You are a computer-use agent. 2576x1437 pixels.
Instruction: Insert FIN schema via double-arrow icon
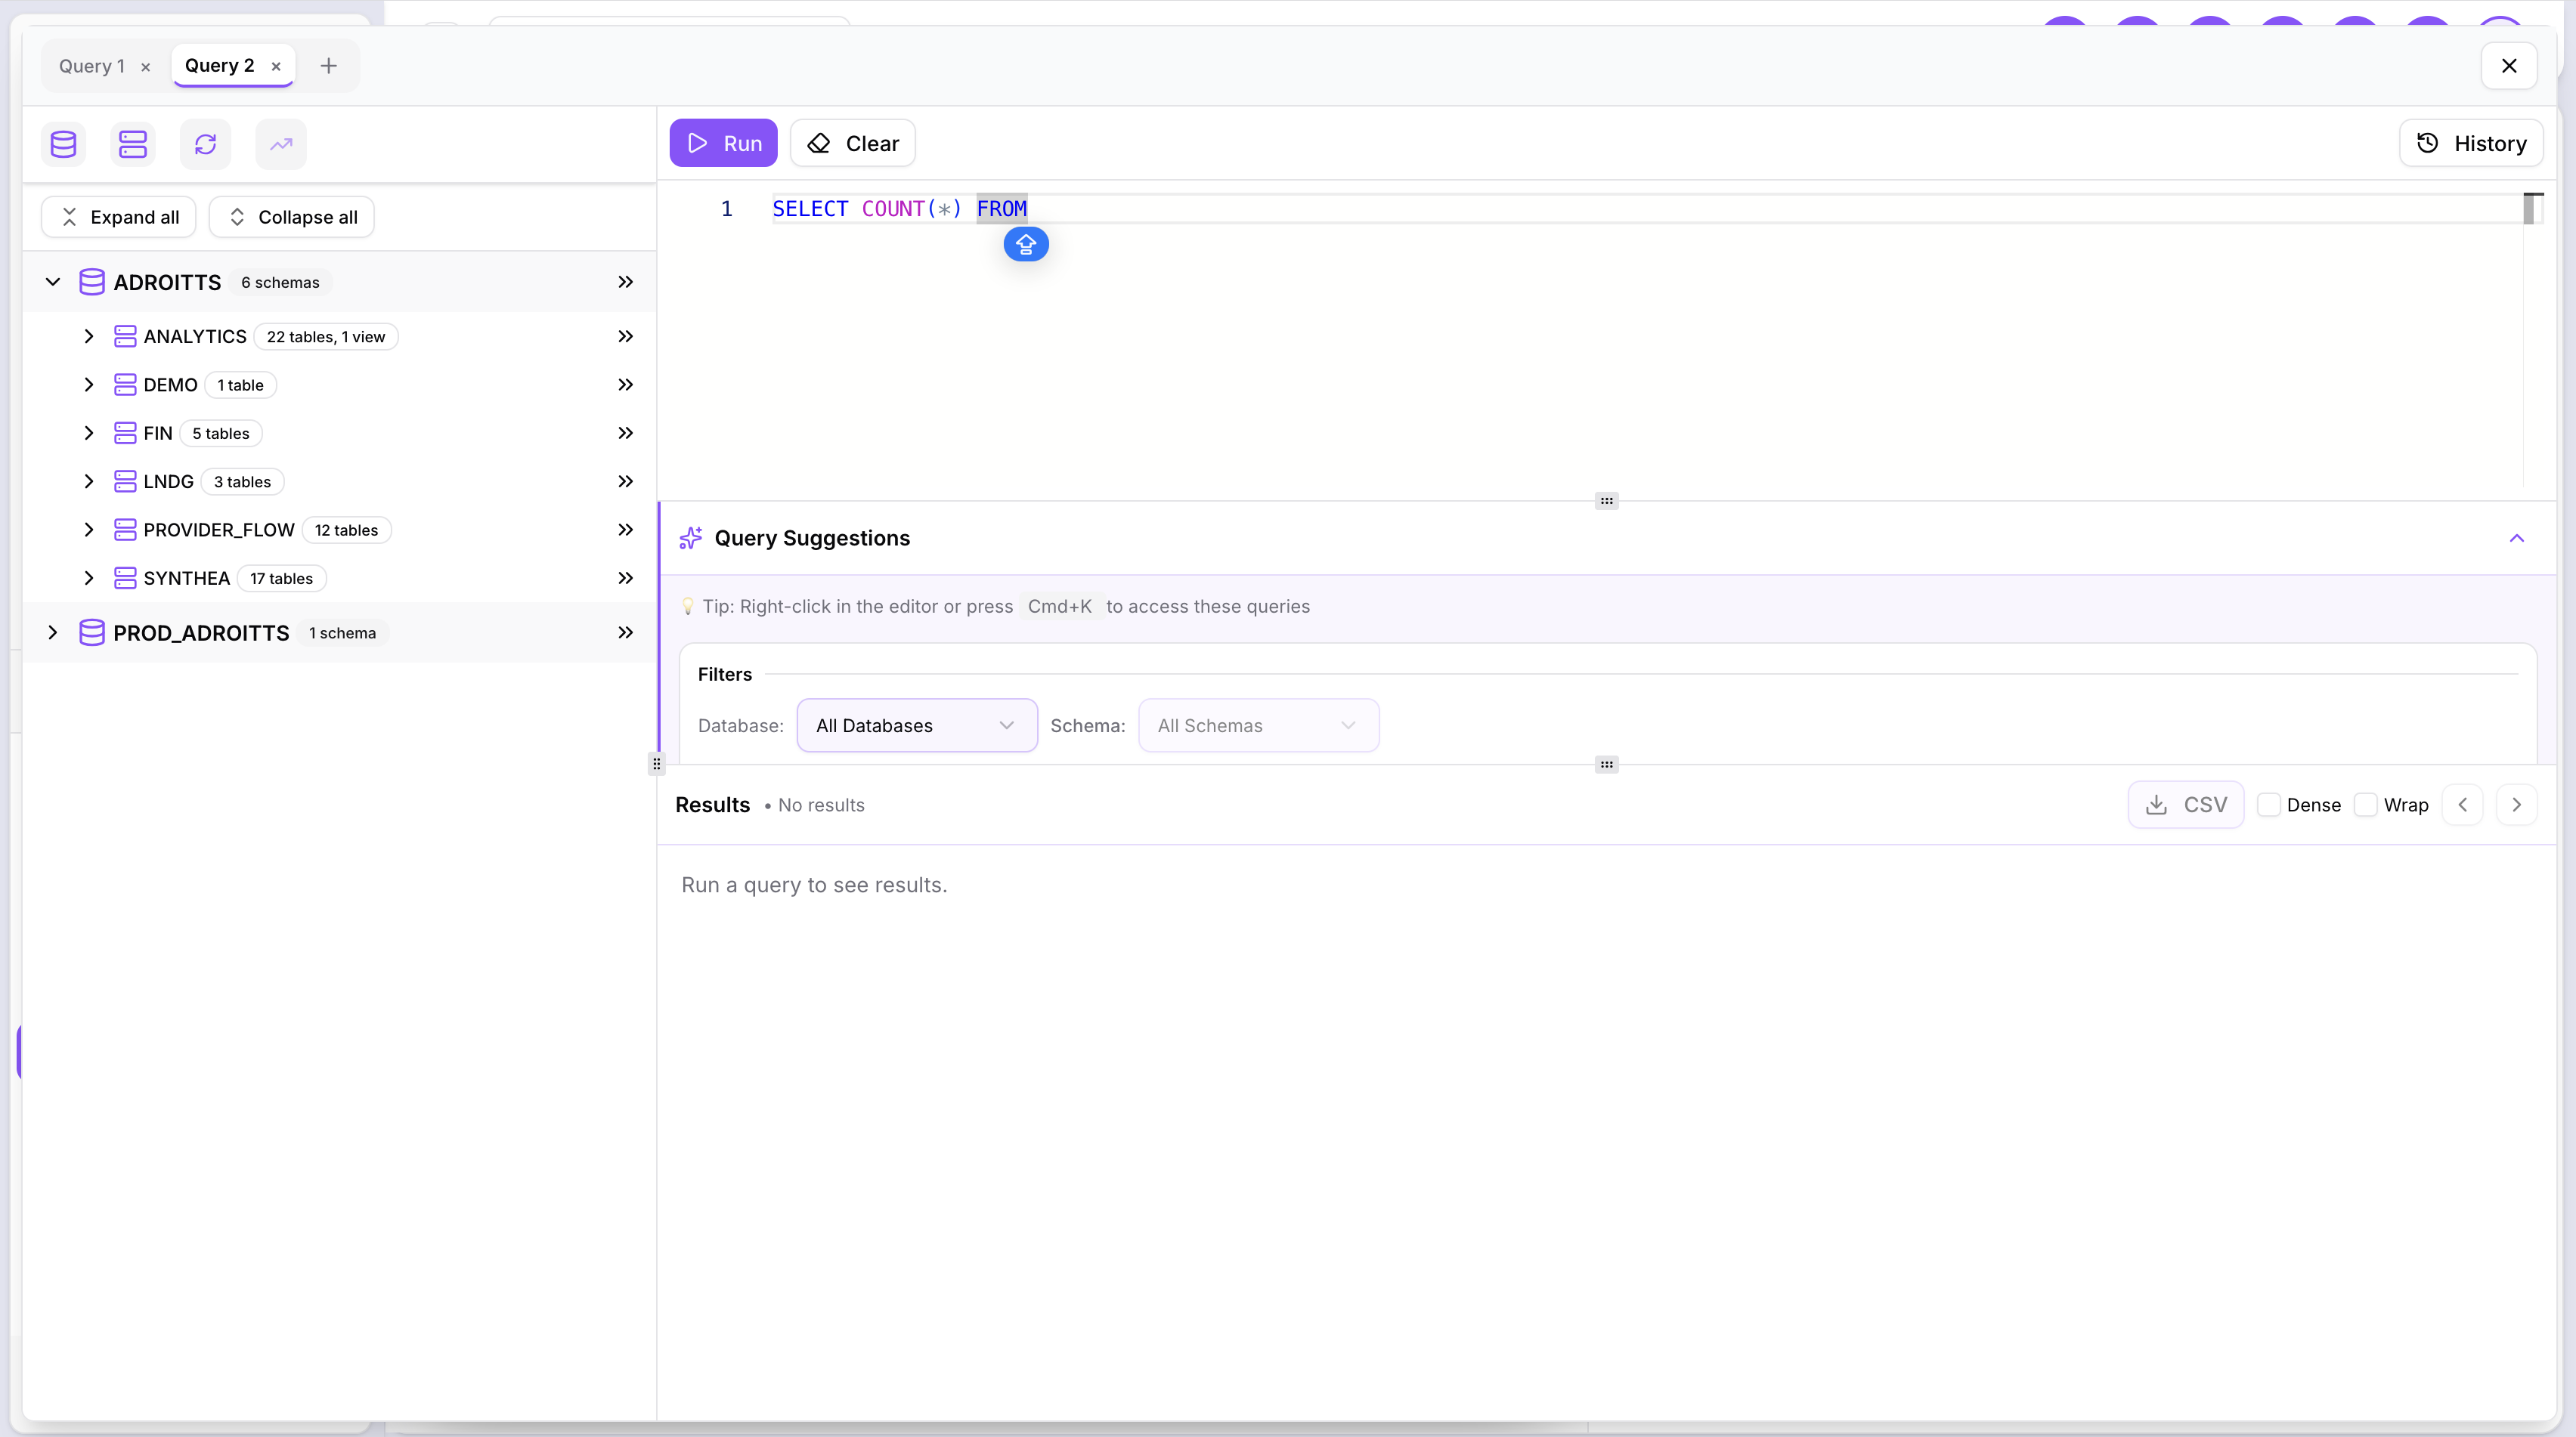coord(626,433)
